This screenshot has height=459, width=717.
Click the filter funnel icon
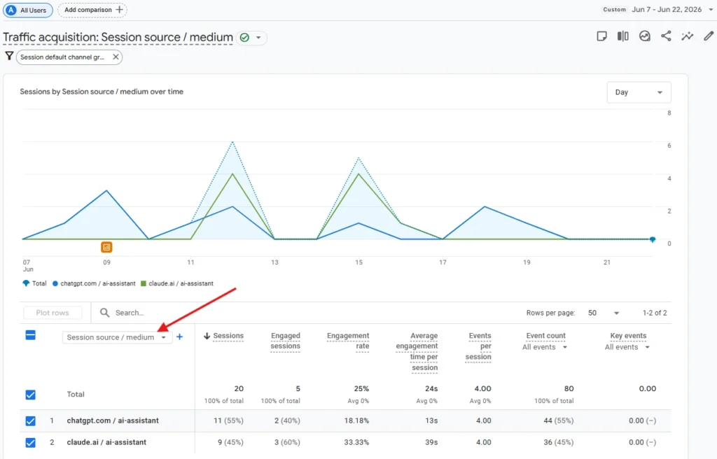click(9, 56)
